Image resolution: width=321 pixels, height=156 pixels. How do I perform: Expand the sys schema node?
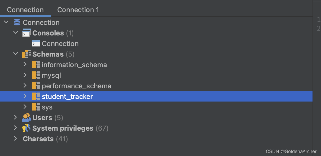click(x=25, y=107)
